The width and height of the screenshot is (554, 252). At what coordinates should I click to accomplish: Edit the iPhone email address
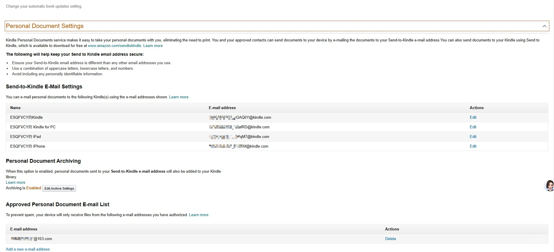(473, 146)
